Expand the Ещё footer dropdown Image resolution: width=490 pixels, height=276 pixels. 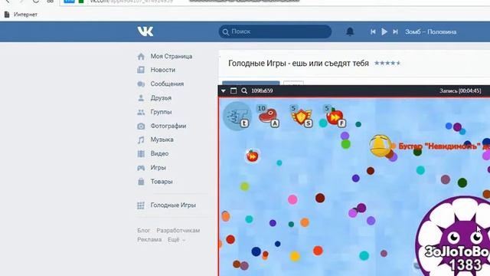tap(176, 240)
